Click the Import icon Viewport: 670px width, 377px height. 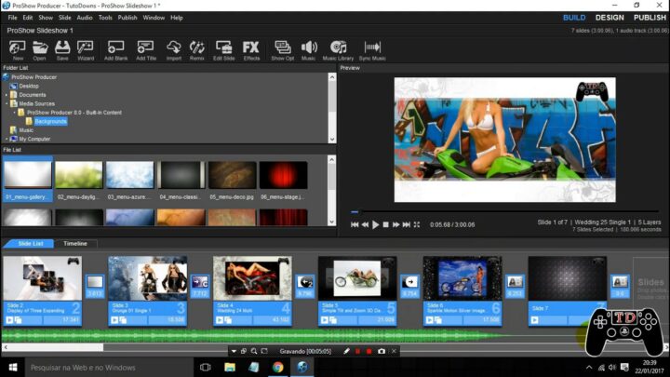(174, 49)
